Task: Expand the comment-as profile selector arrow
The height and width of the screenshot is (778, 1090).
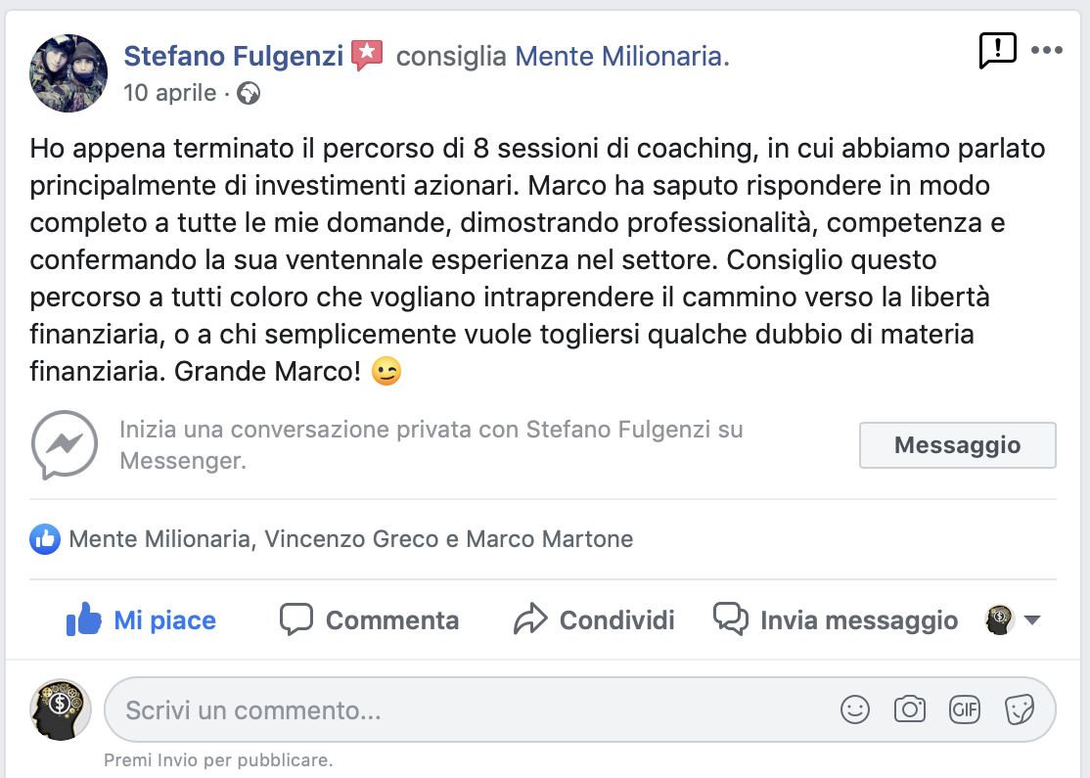Action: pyautogui.click(x=1031, y=619)
